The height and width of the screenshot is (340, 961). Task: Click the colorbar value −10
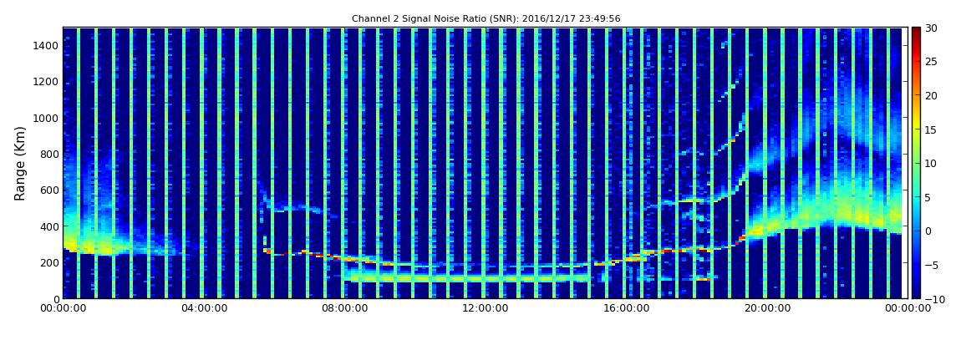(934, 298)
